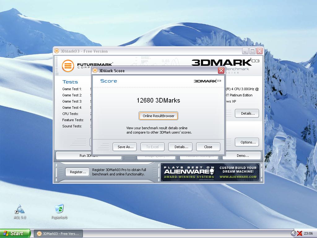Click the 'Game Test 1:' label

pyautogui.click(x=72, y=89)
